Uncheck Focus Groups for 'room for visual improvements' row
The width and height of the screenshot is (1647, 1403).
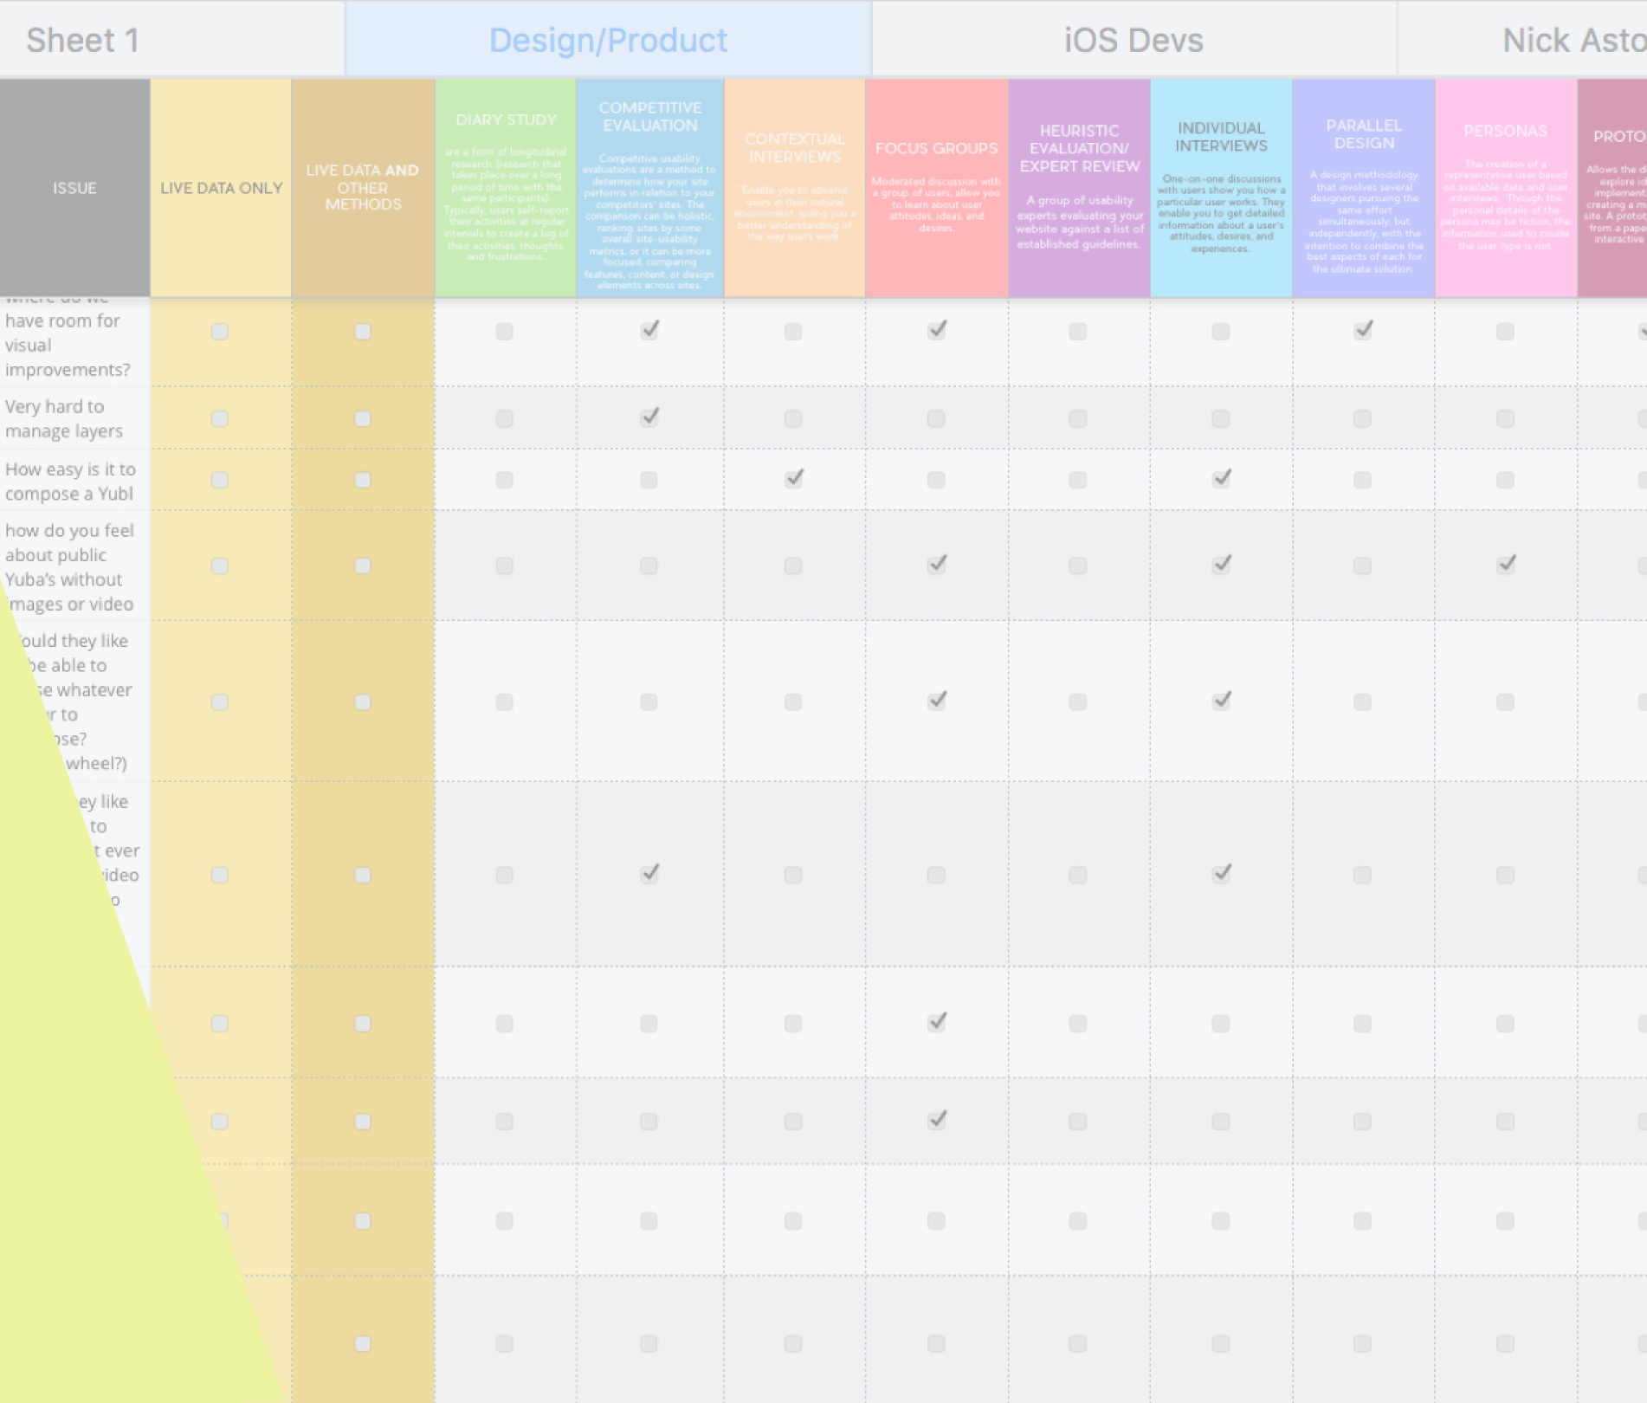click(x=936, y=330)
